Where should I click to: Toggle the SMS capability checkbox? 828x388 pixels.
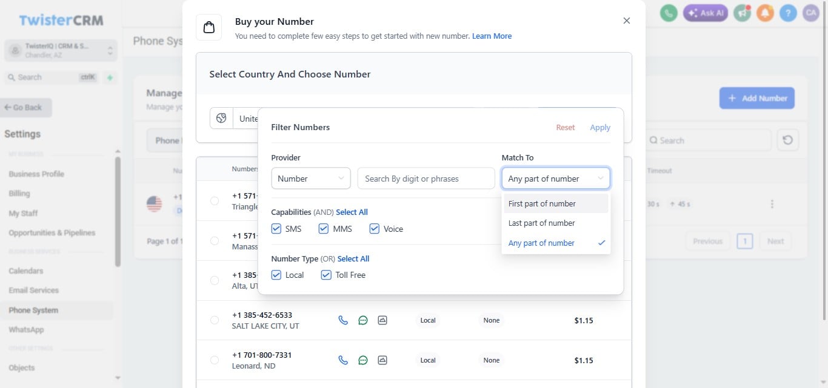tap(276, 229)
